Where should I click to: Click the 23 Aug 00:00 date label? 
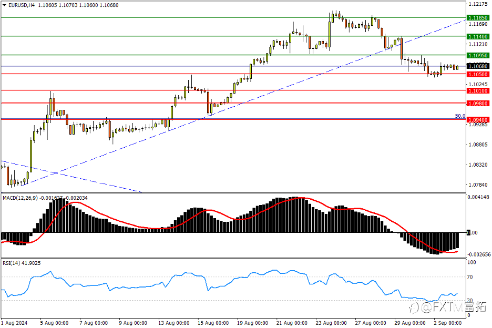tap(331, 323)
